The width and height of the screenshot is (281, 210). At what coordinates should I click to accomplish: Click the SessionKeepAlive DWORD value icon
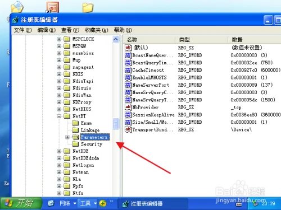128,115
